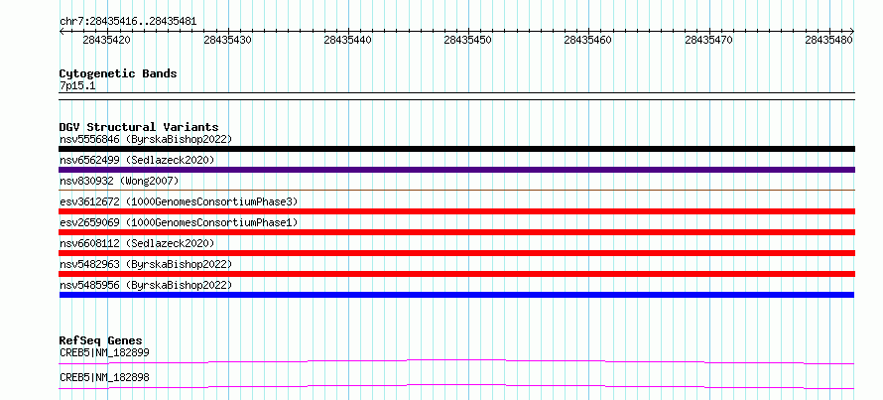Select the magenta CREB5|NM_182898 gene line
This screenshot has width=883, height=400.
[456, 386]
